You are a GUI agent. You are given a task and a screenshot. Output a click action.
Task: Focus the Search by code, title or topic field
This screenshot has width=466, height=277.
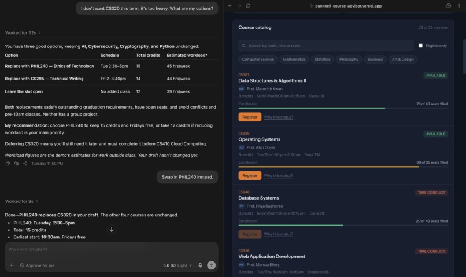(326, 46)
